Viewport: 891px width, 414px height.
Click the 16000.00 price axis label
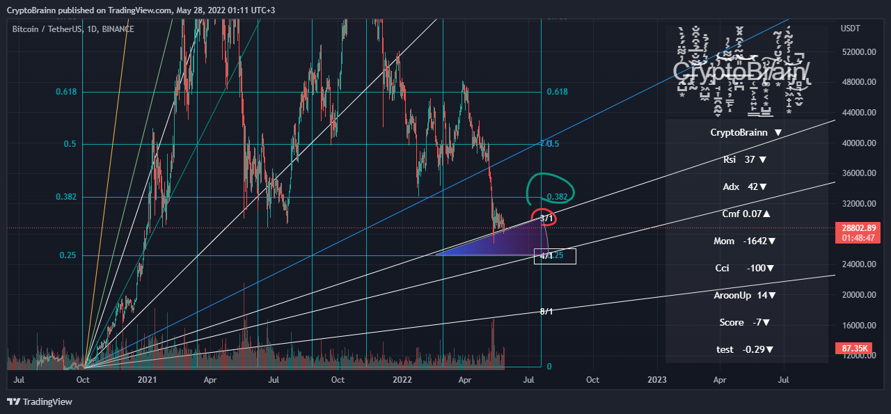(x=858, y=326)
